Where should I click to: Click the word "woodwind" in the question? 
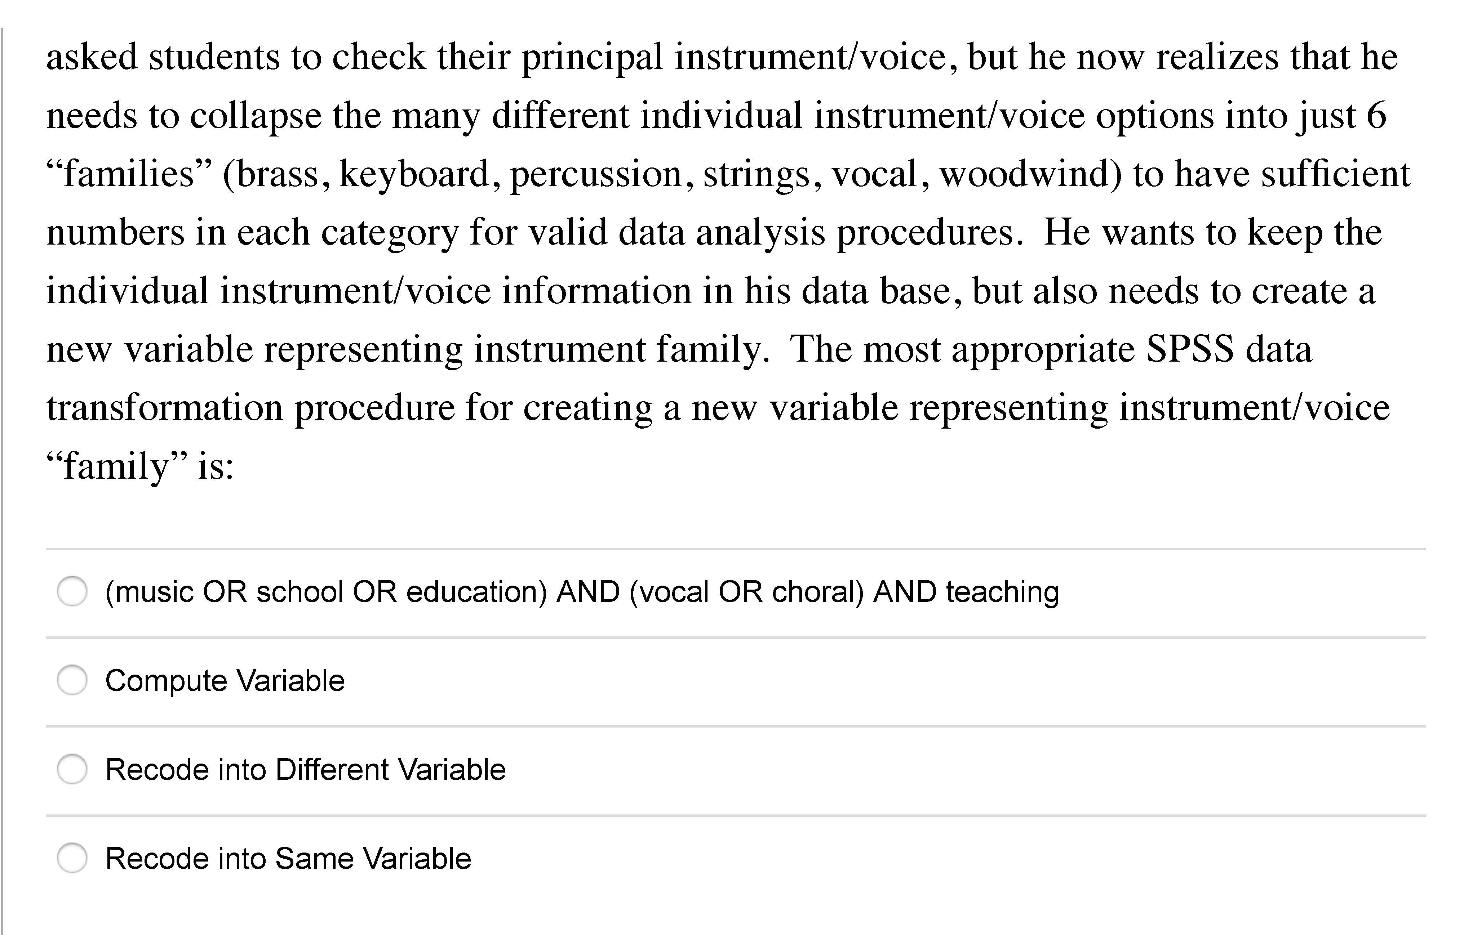coord(1030,174)
